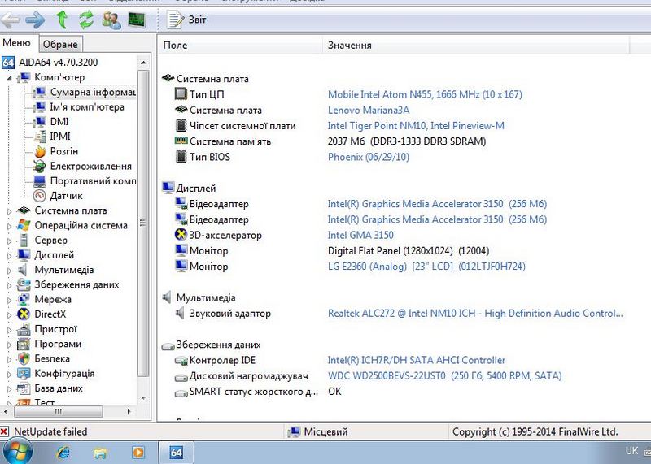The height and width of the screenshot is (464, 651).
Task: Open the Mobile Intel Atom N455 link
Action: tap(424, 95)
